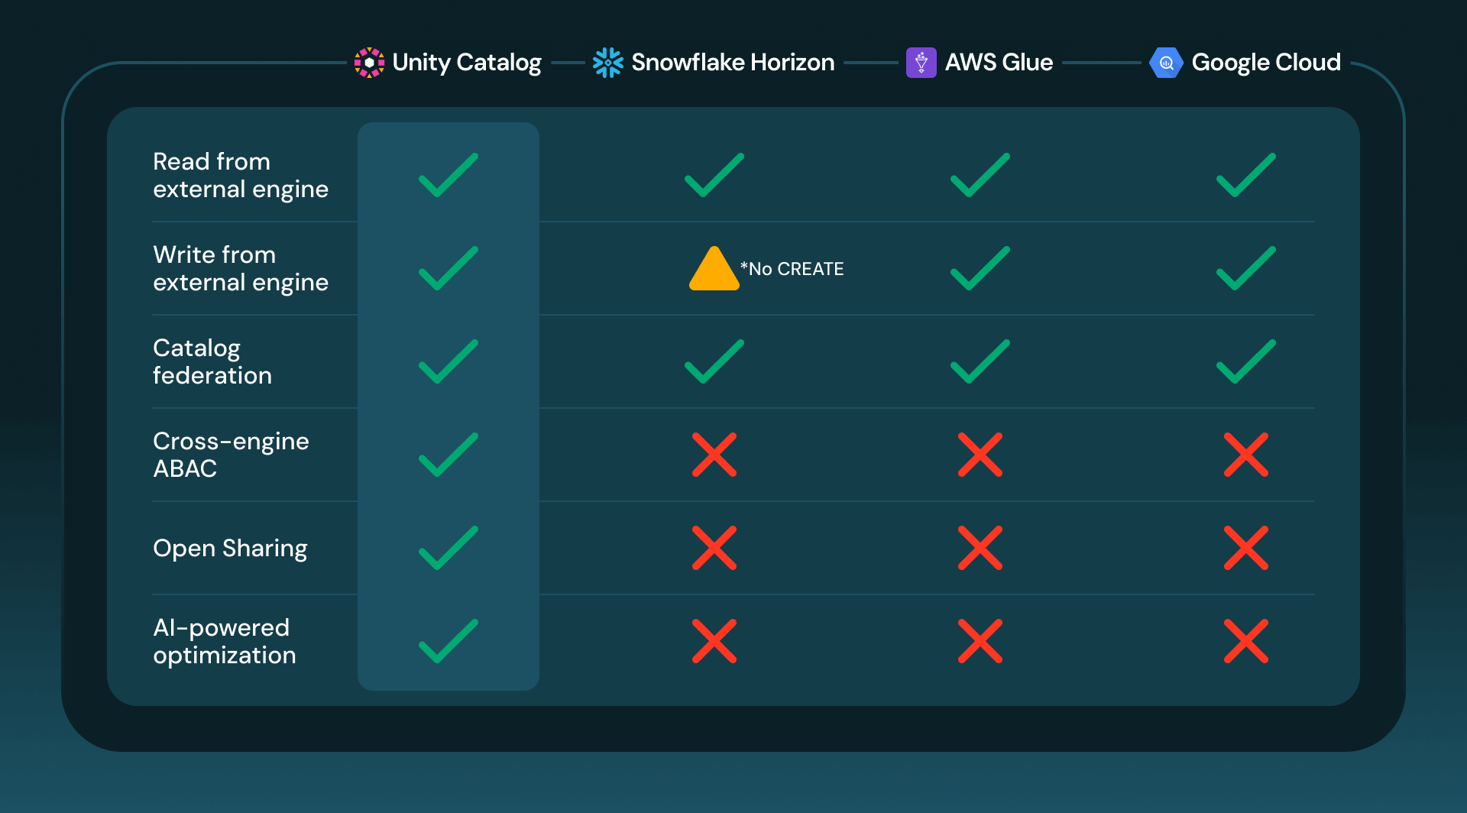The width and height of the screenshot is (1467, 813).
Task: Select the Google Cloud column heading text
Action: [1266, 63]
